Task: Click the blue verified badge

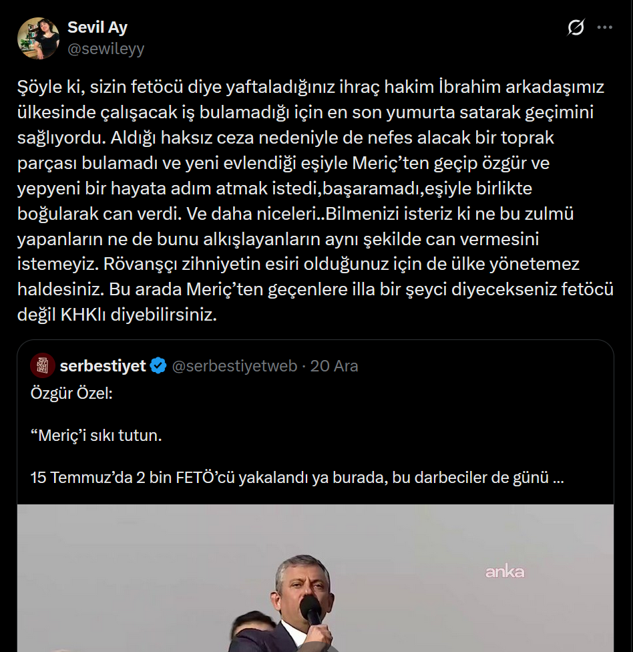Action: 158,366
